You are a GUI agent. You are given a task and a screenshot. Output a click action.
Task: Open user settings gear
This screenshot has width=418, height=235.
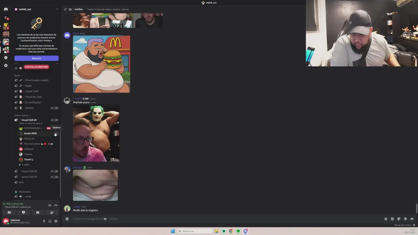pos(56,221)
